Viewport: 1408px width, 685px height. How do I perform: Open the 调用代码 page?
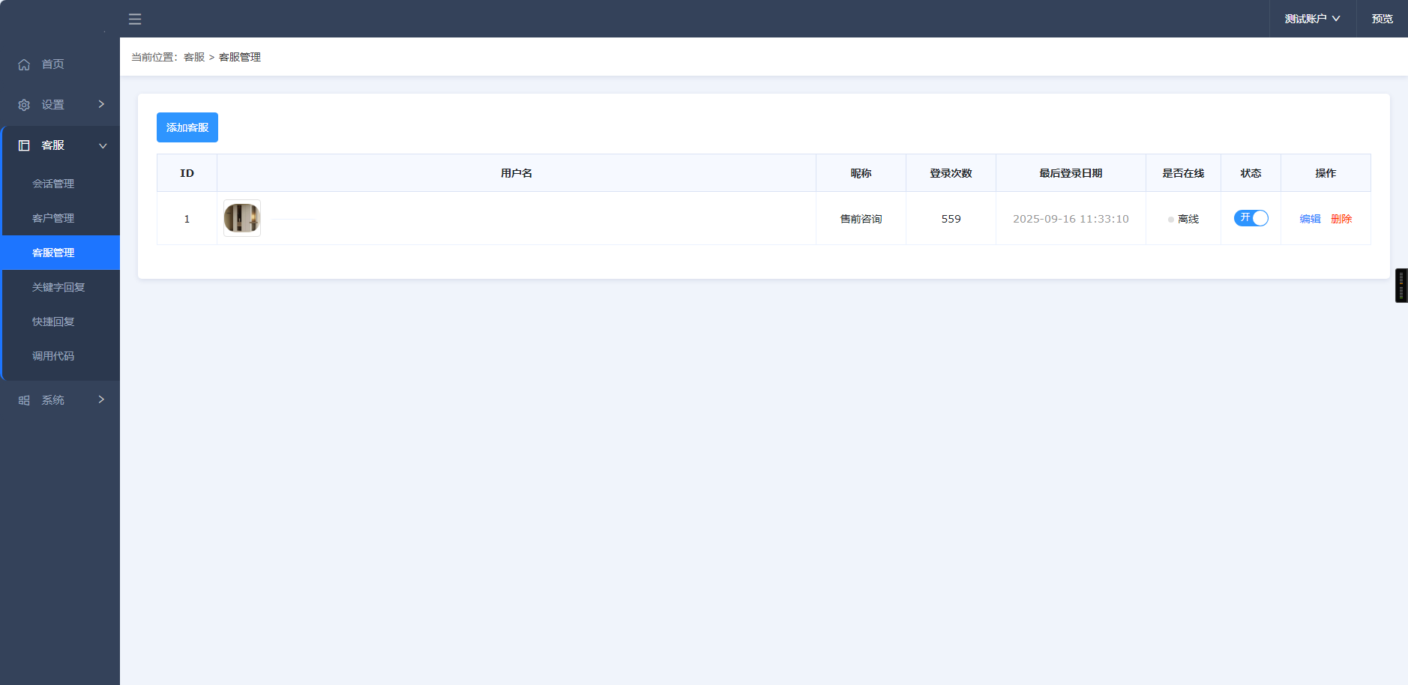pos(53,356)
